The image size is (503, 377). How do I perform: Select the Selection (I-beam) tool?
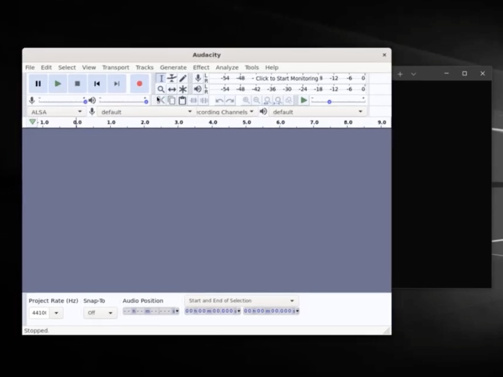click(161, 79)
